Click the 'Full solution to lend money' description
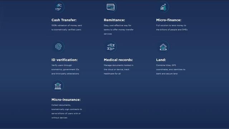Screen dimensions: 229x129 coord(172,28)
